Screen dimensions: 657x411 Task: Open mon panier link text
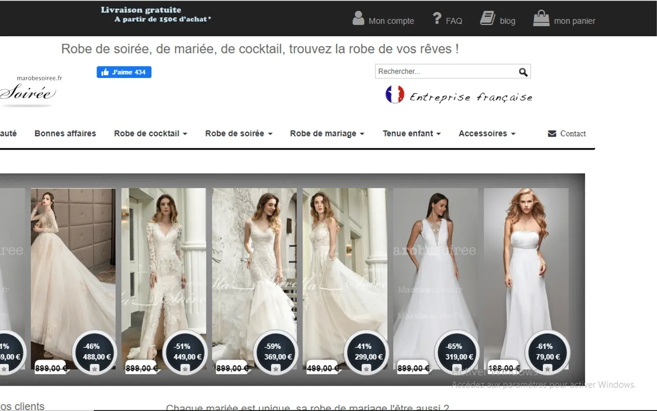coord(575,21)
